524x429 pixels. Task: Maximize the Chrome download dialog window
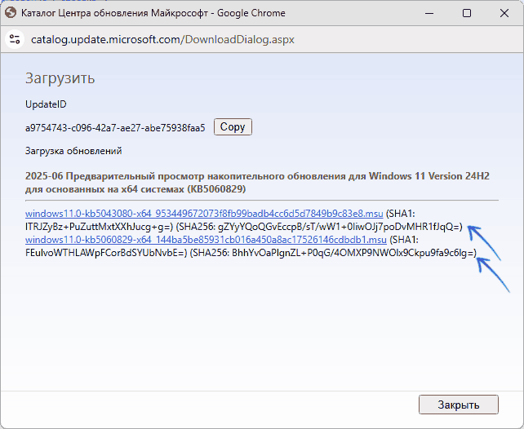[x=467, y=13]
